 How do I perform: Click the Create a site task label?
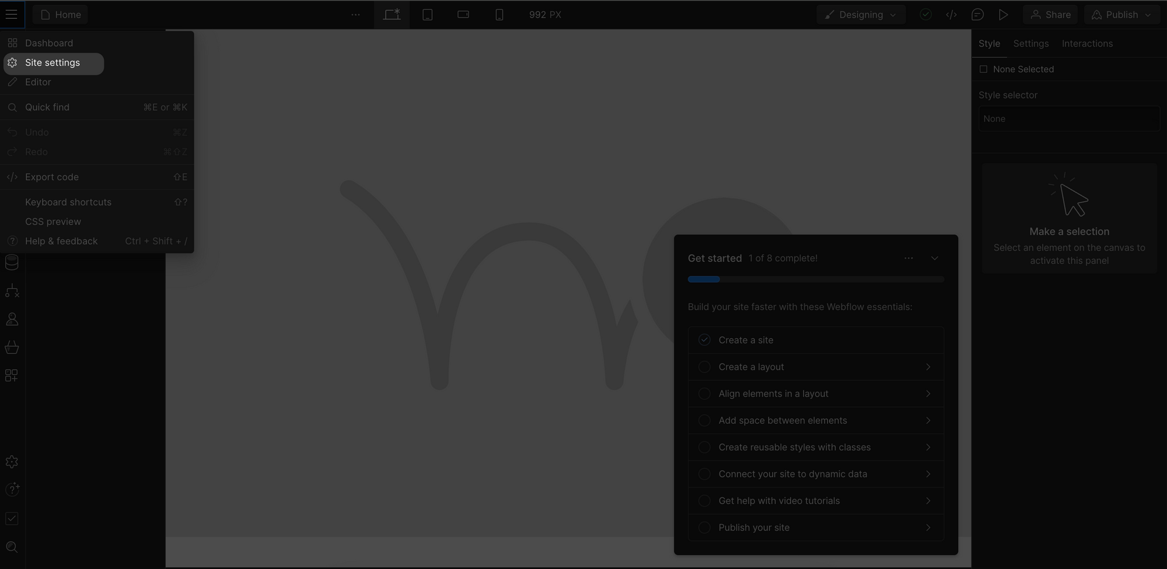tap(746, 340)
